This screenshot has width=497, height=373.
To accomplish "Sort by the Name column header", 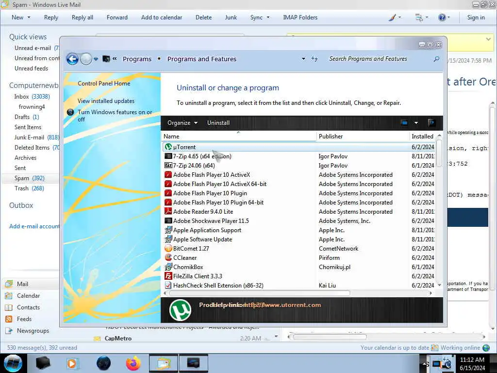I will pyautogui.click(x=239, y=136).
